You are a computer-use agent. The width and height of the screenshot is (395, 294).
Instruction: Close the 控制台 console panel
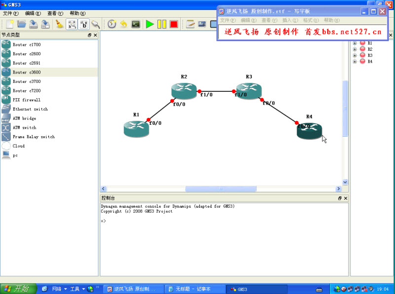346,198
